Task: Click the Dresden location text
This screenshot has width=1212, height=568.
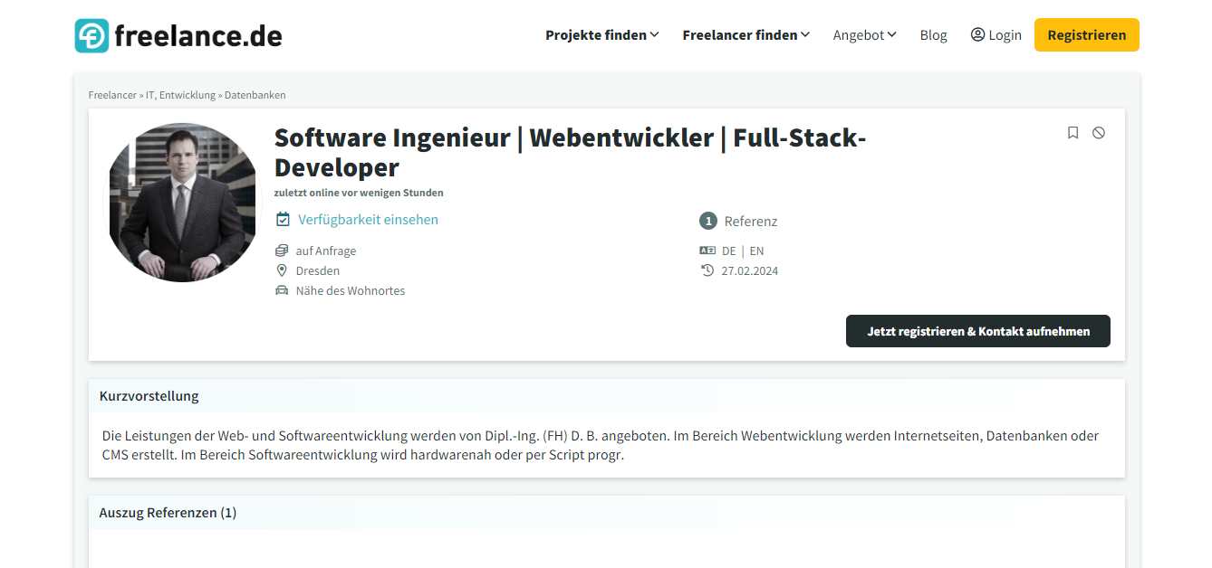Action: 318,271
